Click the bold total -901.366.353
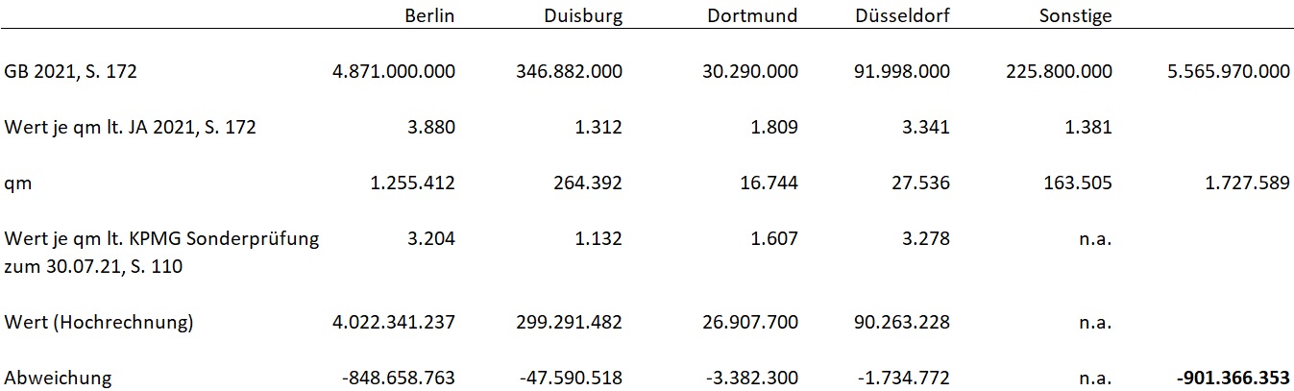 [1233, 378]
